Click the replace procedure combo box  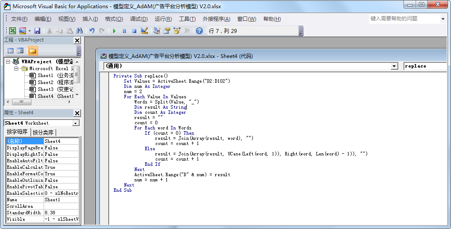(425, 66)
